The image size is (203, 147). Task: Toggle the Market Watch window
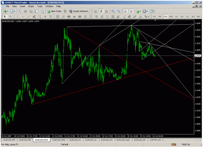pyautogui.click(x=20, y=11)
